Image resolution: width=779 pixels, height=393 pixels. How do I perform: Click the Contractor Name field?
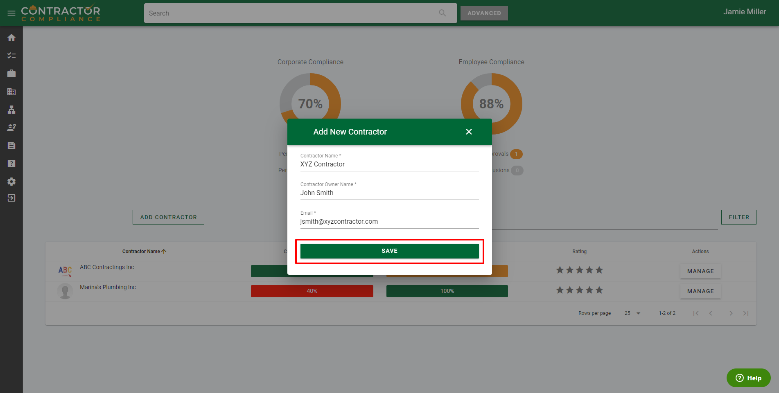[389, 164]
